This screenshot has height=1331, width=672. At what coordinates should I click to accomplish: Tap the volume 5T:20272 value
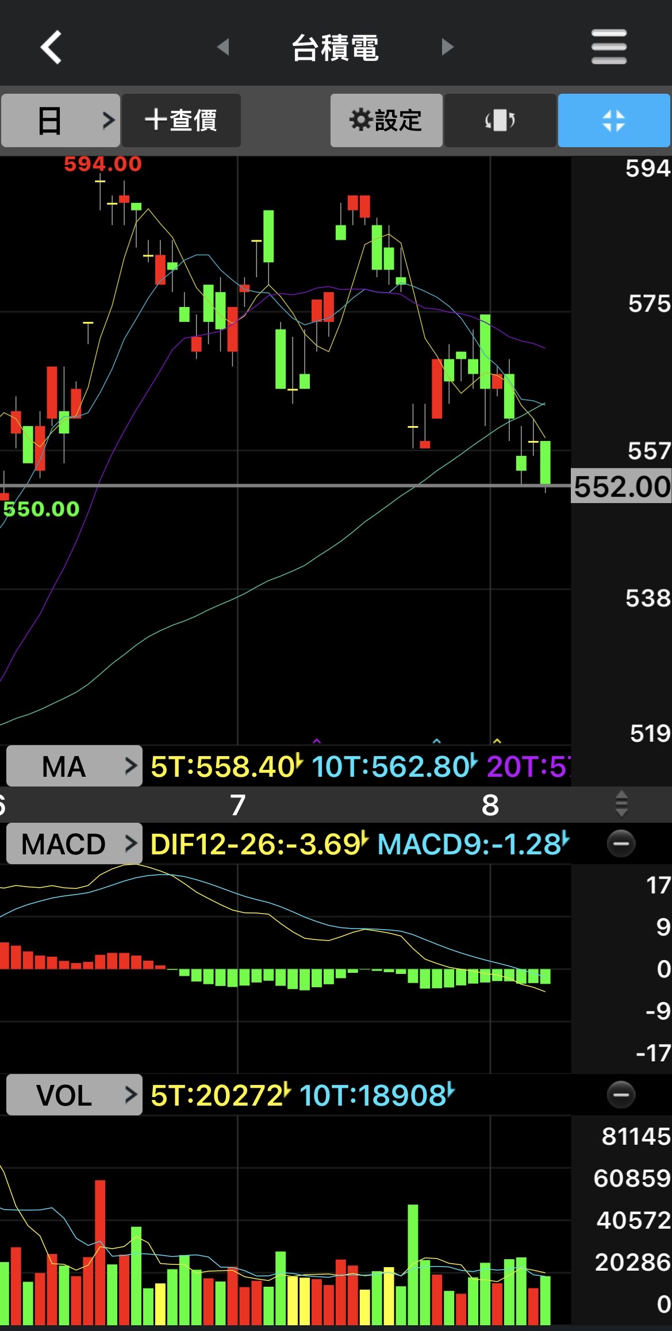(221, 1095)
